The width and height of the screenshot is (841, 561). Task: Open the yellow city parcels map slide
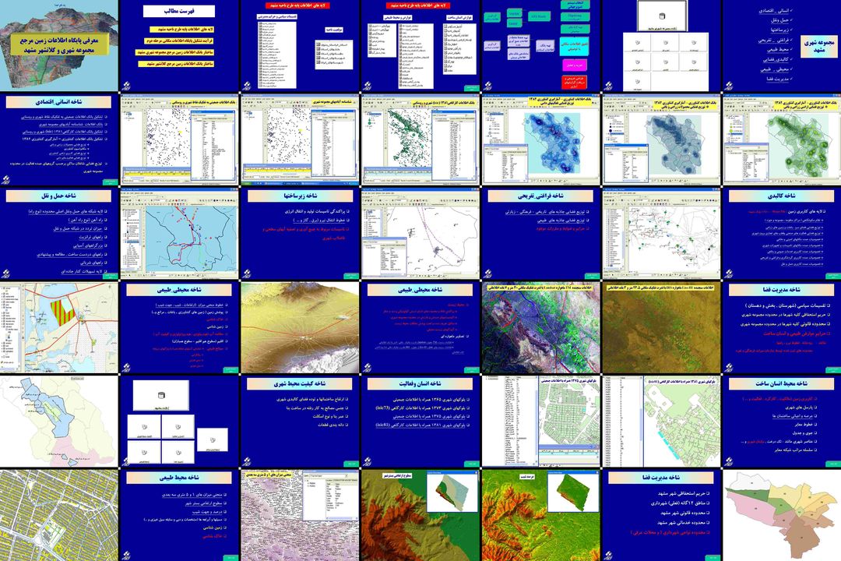coord(59,515)
